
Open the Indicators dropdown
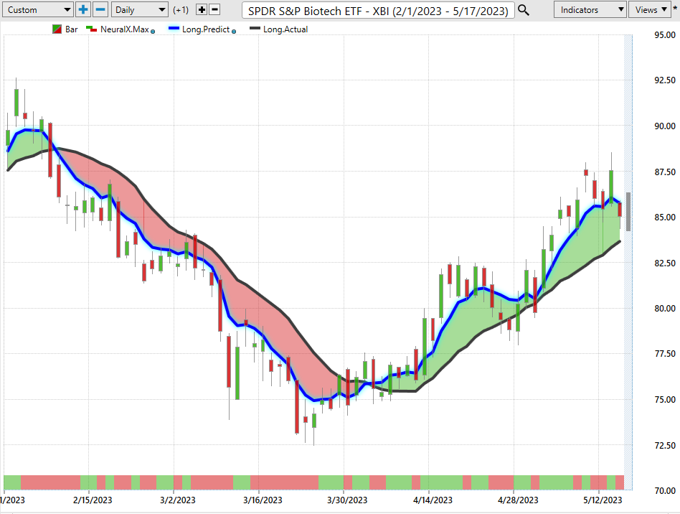[590, 9]
